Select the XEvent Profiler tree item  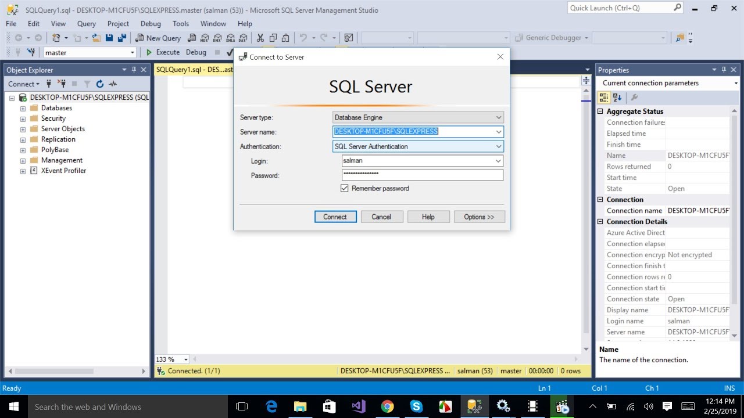tap(63, 171)
